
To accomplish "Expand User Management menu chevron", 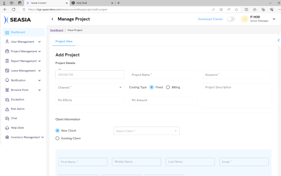I will [40, 42].
